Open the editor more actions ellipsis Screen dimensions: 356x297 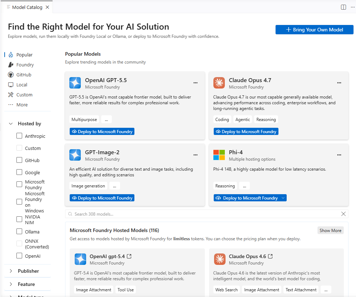pyautogui.click(x=352, y=7)
